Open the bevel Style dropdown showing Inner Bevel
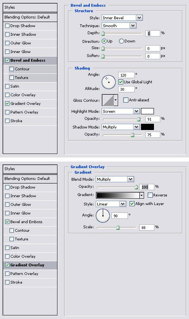 (x=122, y=18)
